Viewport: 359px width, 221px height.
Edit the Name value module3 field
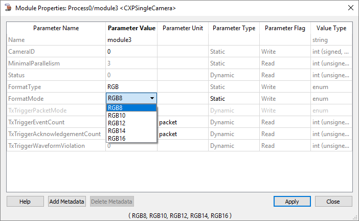[x=131, y=40]
